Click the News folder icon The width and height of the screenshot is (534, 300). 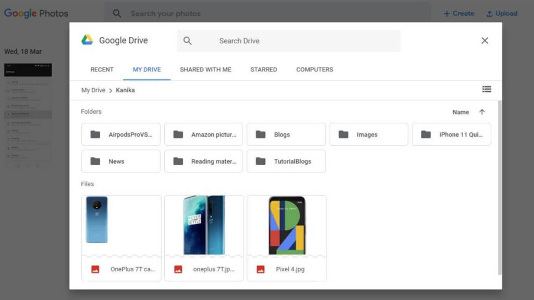click(x=95, y=161)
